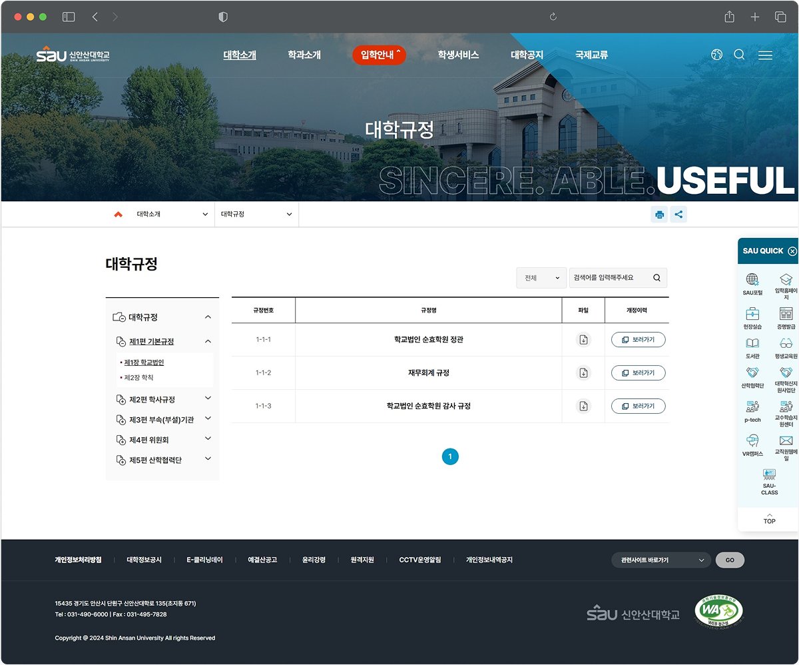
Task: Go to pagination page 1
Action: [450, 456]
